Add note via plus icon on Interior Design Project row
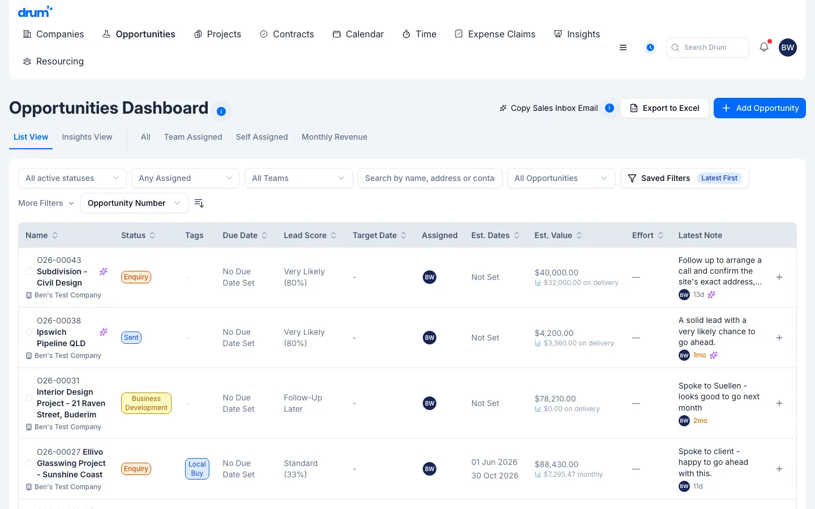The width and height of the screenshot is (815, 509). coord(779,403)
